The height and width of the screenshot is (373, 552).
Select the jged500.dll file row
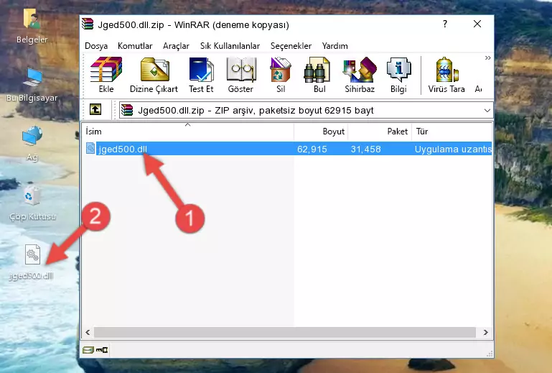pyautogui.click(x=287, y=149)
